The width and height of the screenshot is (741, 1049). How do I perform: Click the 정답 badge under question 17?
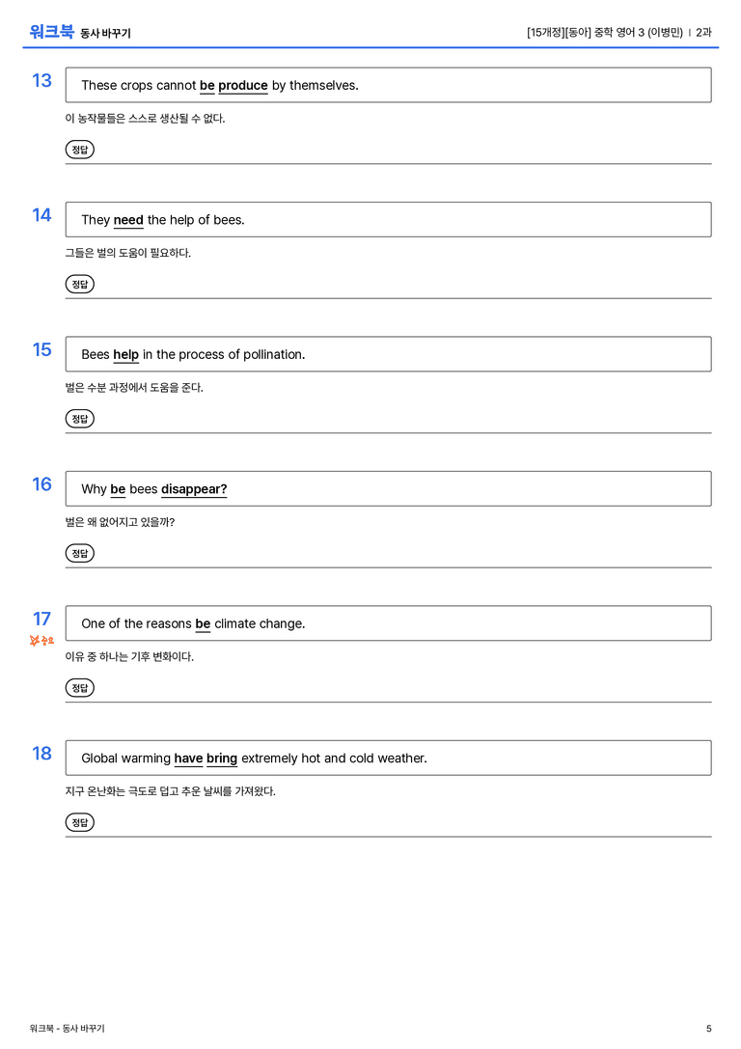[x=79, y=687]
